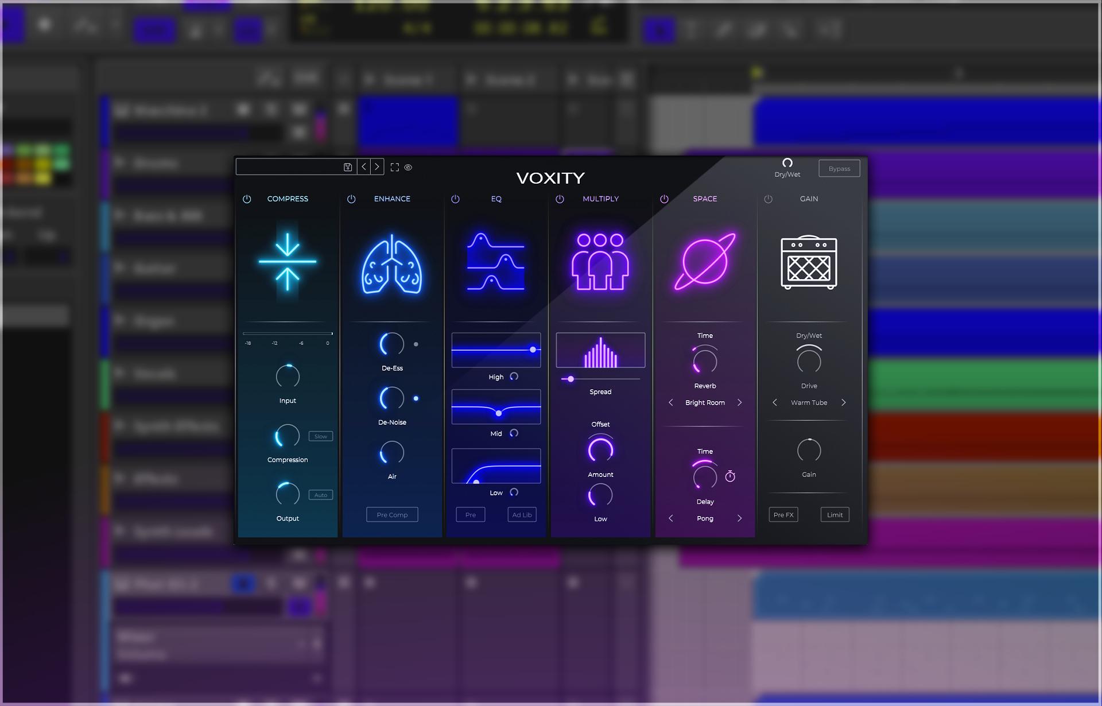Click the lungs Enhance neon icon
Image resolution: width=1102 pixels, height=706 pixels.
(x=392, y=264)
